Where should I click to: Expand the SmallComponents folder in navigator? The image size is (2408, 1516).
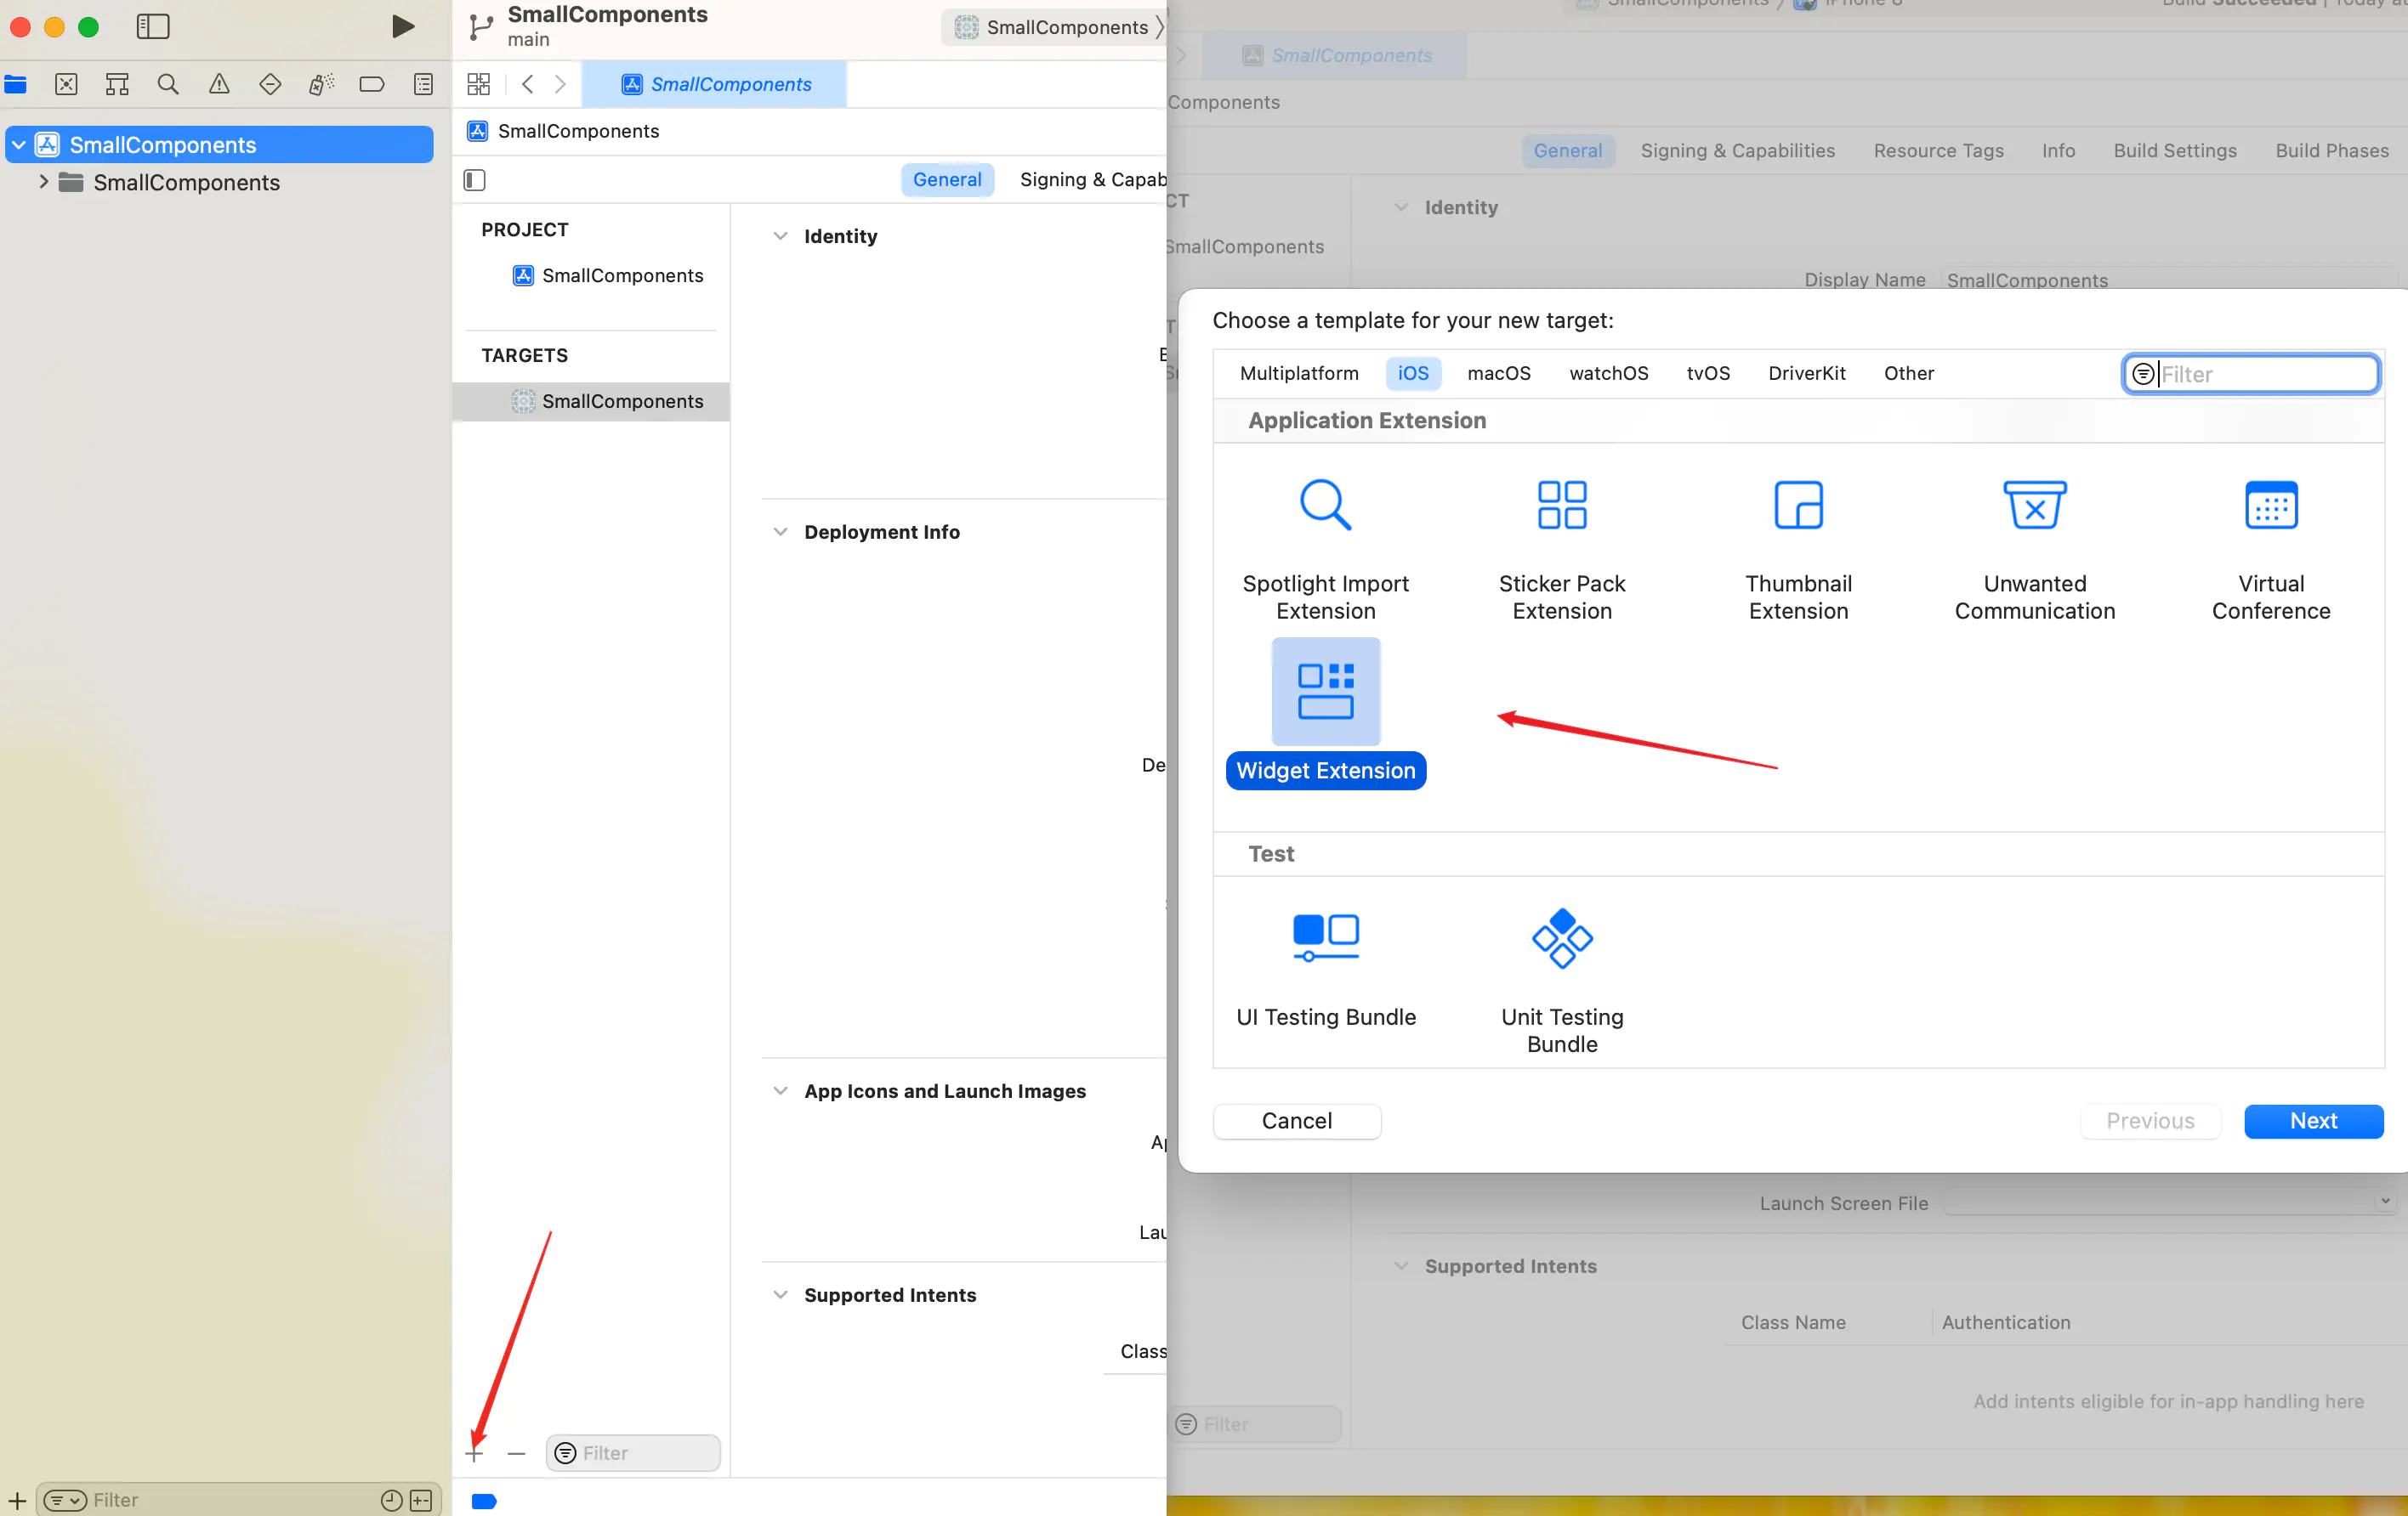(x=43, y=182)
